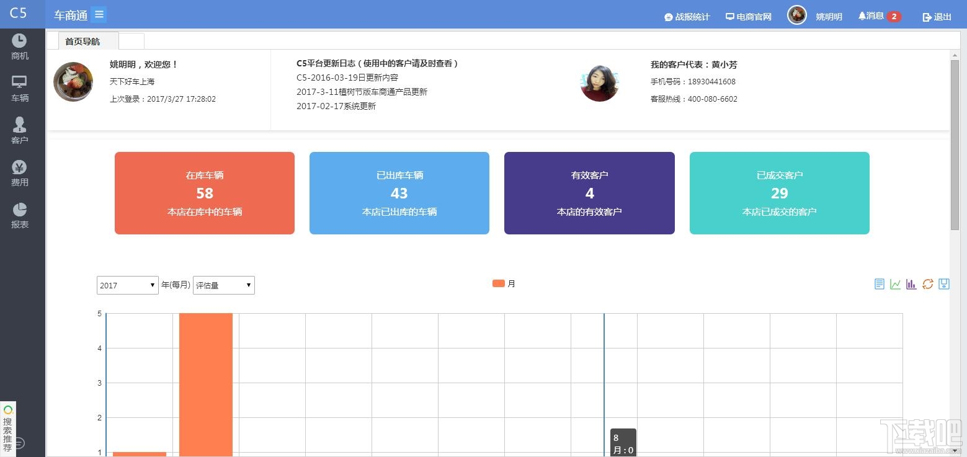Open the 2017-3-11植树节版车商通产品更新 entry
Screen dimensions: 967x457
pyautogui.click(x=362, y=92)
